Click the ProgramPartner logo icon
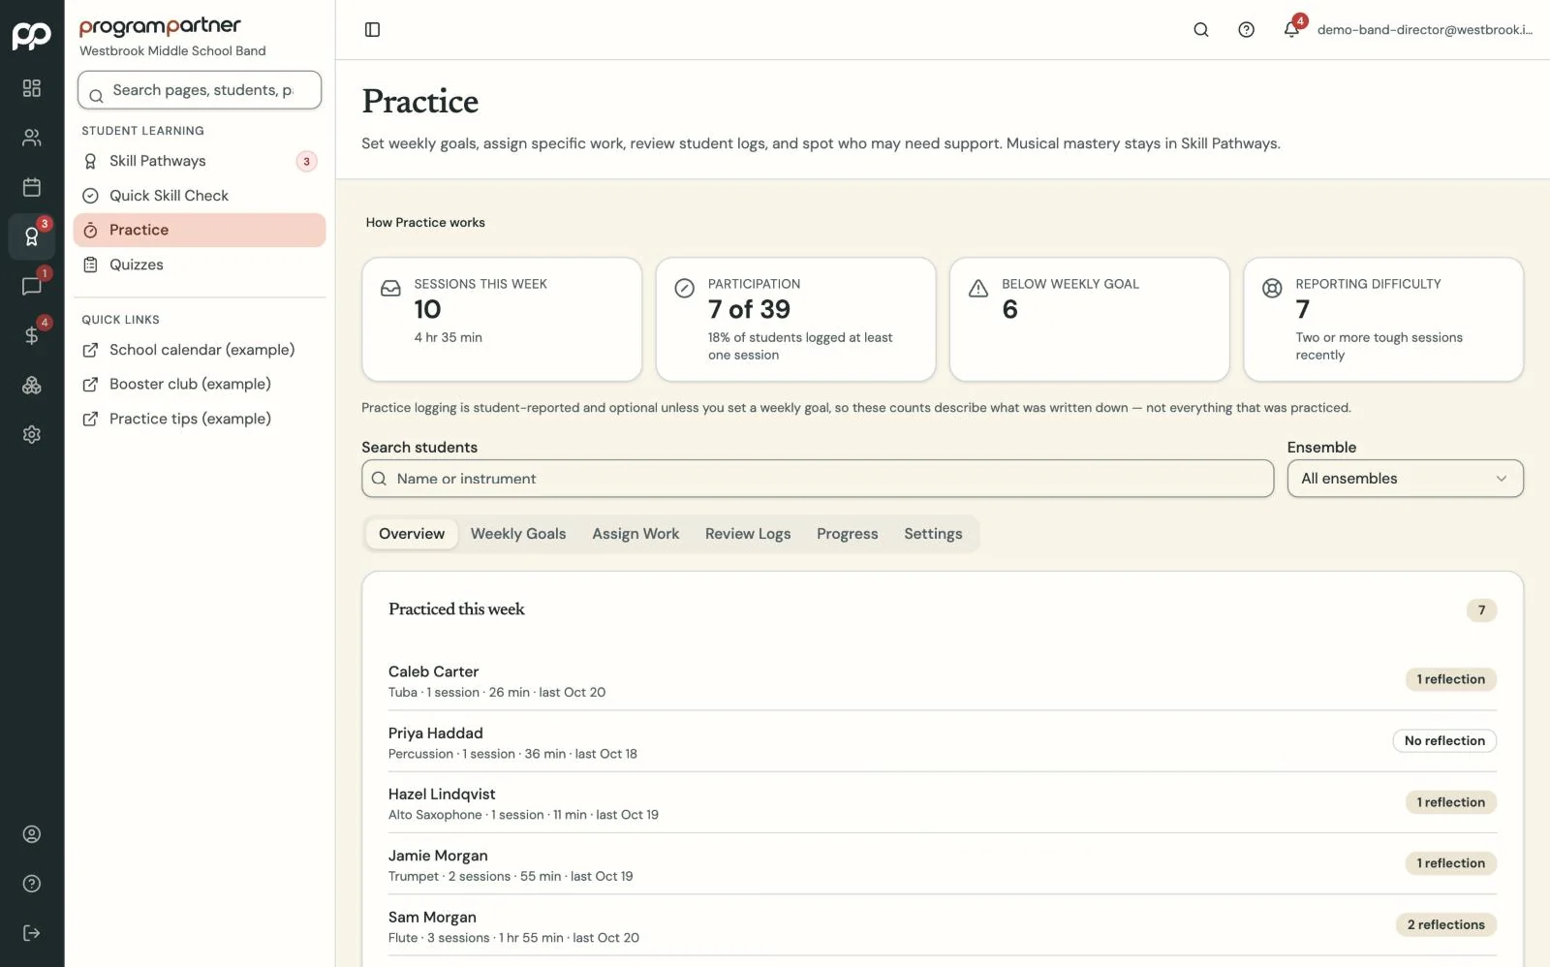The image size is (1550, 967). [x=32, y=35]
